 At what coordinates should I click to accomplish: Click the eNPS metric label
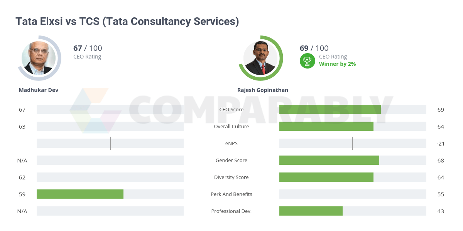pyautogui.click(x=231, y=143)
